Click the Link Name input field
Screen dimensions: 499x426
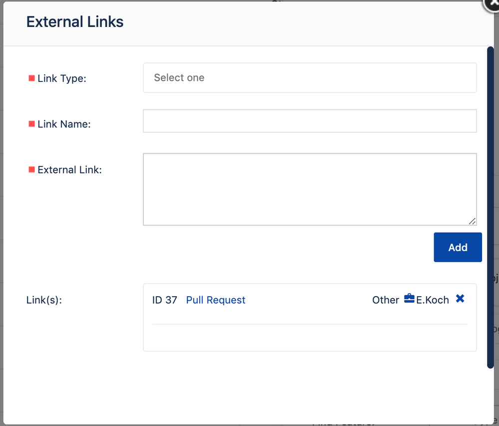pos(310,121)
